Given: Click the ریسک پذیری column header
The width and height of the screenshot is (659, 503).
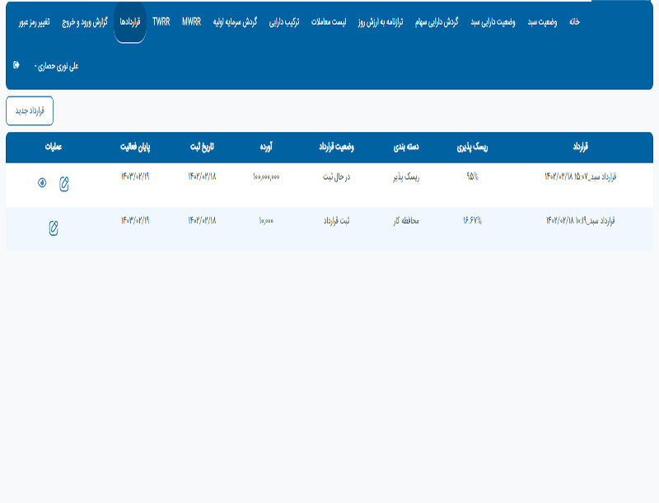Looking at the screenshot, I should click(x=472, y=148).
